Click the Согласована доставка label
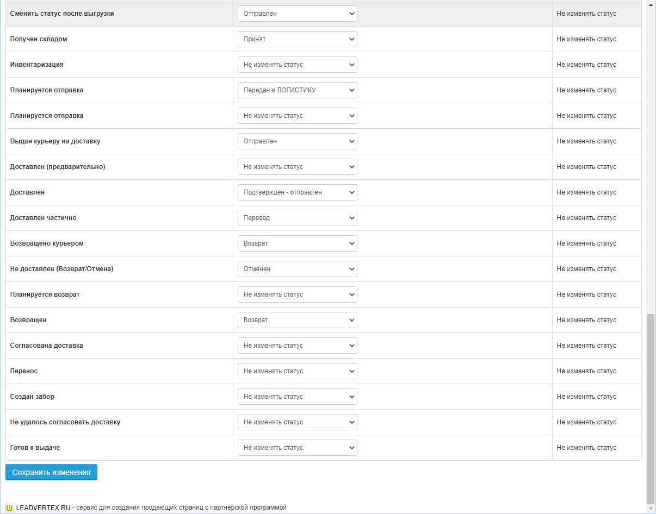Viewport: 656px width, 514px height. 47,346
